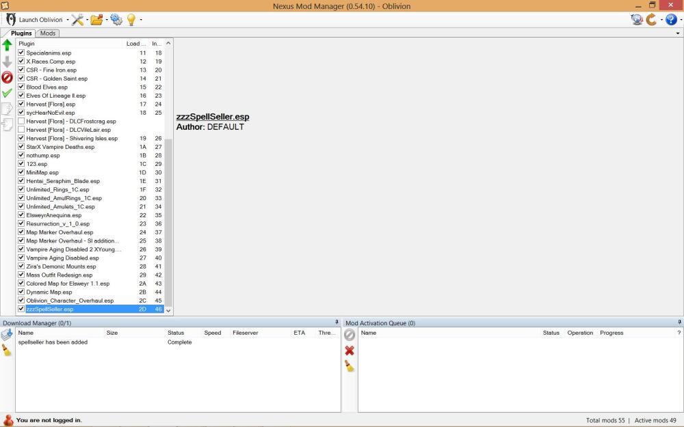Switch to the Plugins tab
Viewport: 684px width, 427px height.
click(21, 33)
